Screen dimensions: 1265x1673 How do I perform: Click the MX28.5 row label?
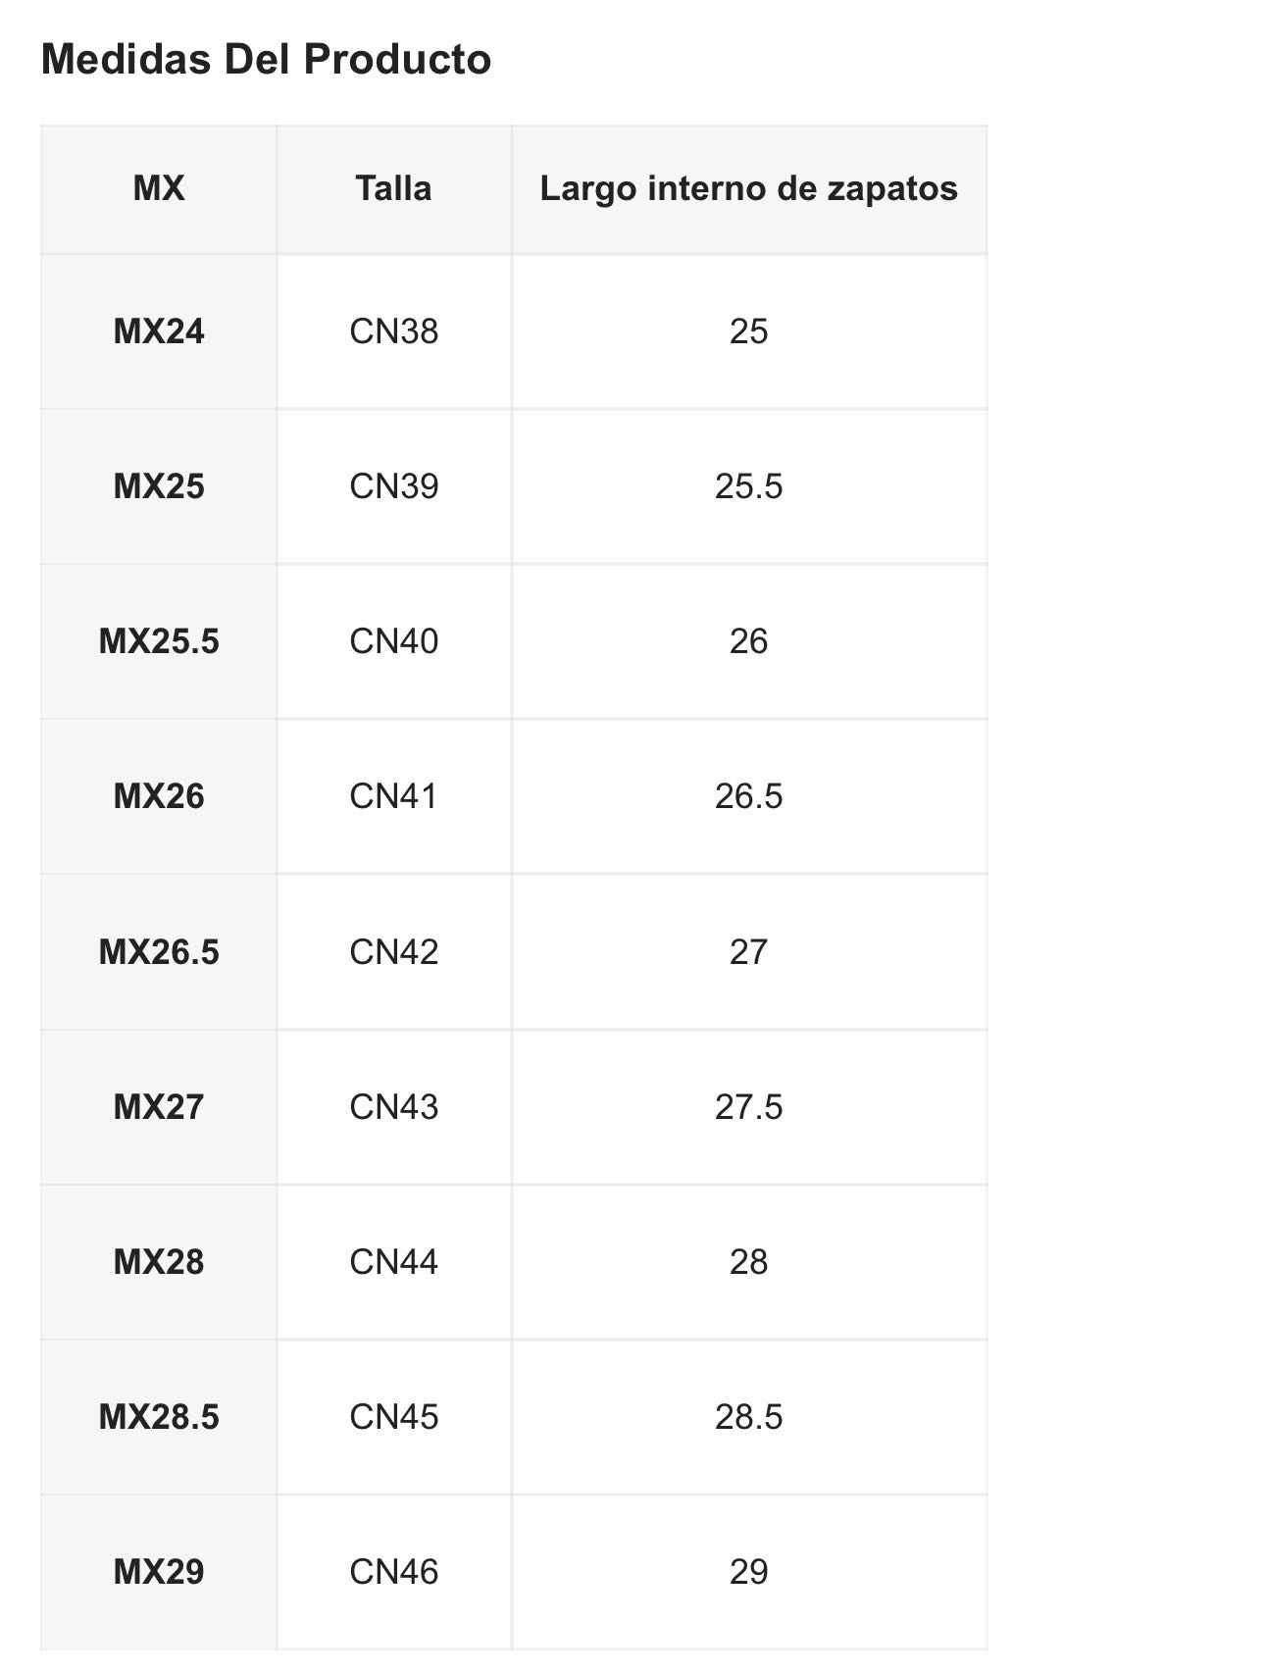click(159, 1417)
